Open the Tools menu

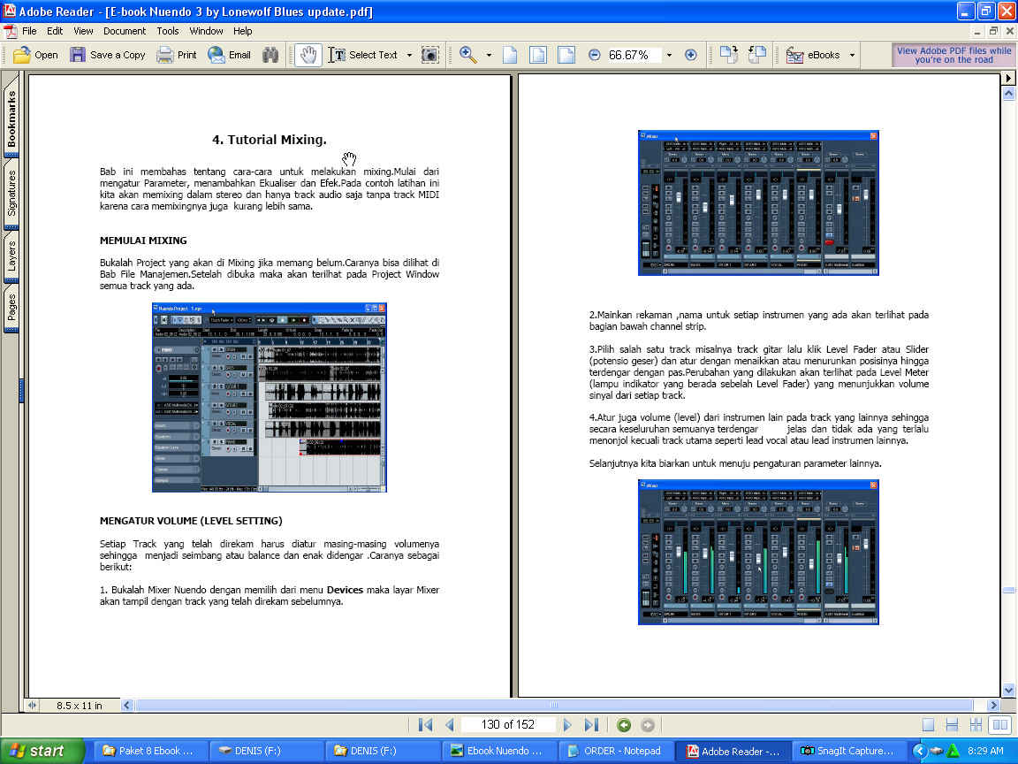168,31
